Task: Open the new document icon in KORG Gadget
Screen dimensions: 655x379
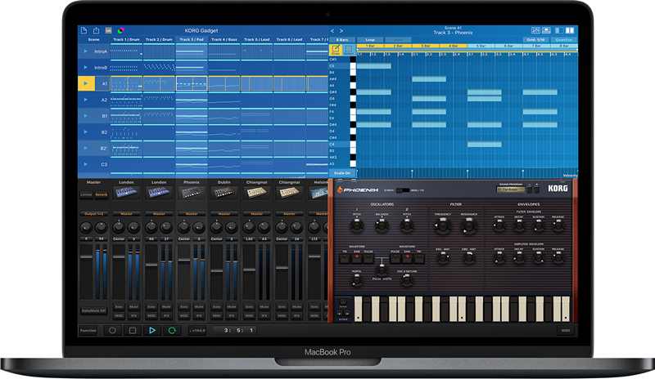Action: tap(84, 30)
